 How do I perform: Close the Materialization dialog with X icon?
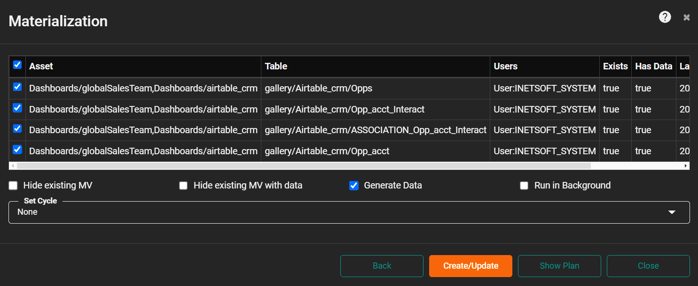pos(687,17)
